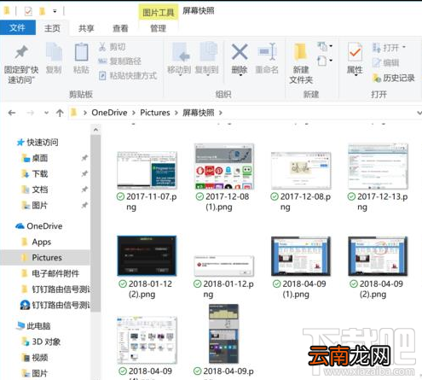
Task: Click the navigation pane vertical scrollbar thumb
Action: [95, 224]
